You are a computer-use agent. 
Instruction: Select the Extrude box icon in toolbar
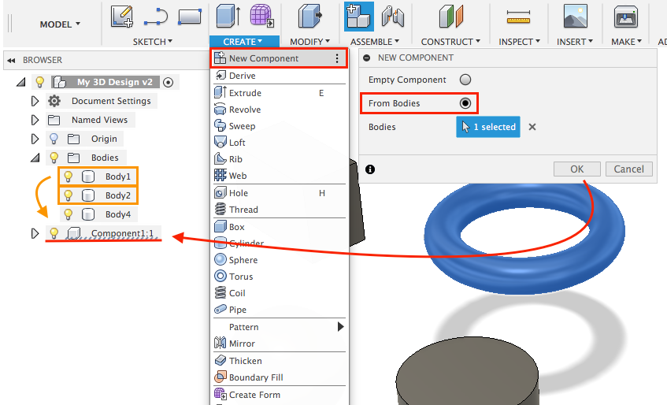(x=229, y=16)
